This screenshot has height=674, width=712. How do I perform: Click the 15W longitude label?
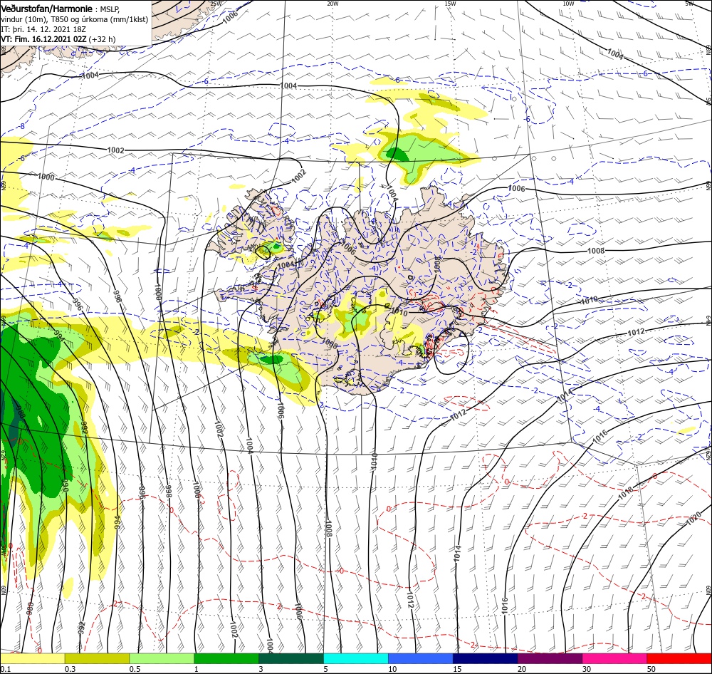coord(451,4)
